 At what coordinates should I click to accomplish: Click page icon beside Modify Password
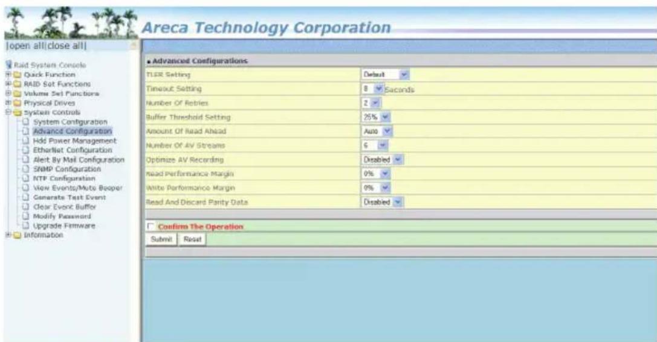(27, 216)
